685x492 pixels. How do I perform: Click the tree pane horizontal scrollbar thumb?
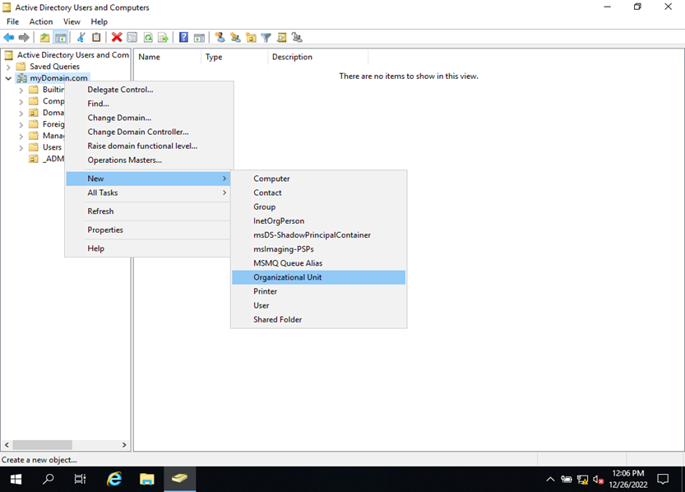(x=43, y=445)
